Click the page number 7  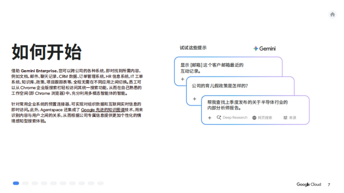click(329, 184)
